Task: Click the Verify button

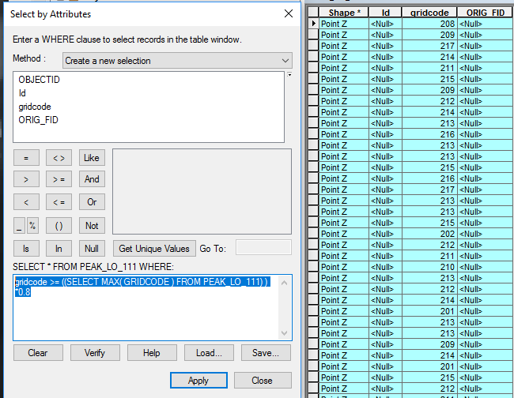Action: click(x=95, y=353)
